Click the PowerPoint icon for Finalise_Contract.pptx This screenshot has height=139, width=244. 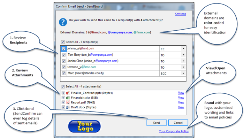[x=68, y=93]
